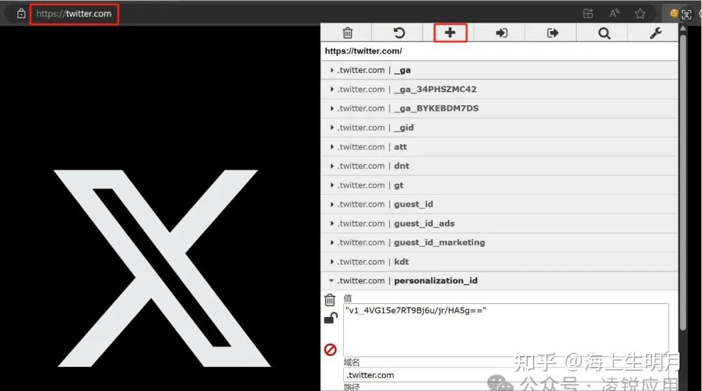Expand the kdt cookie row
Viewport: 702px width, 391px height.
click(499, 262)
